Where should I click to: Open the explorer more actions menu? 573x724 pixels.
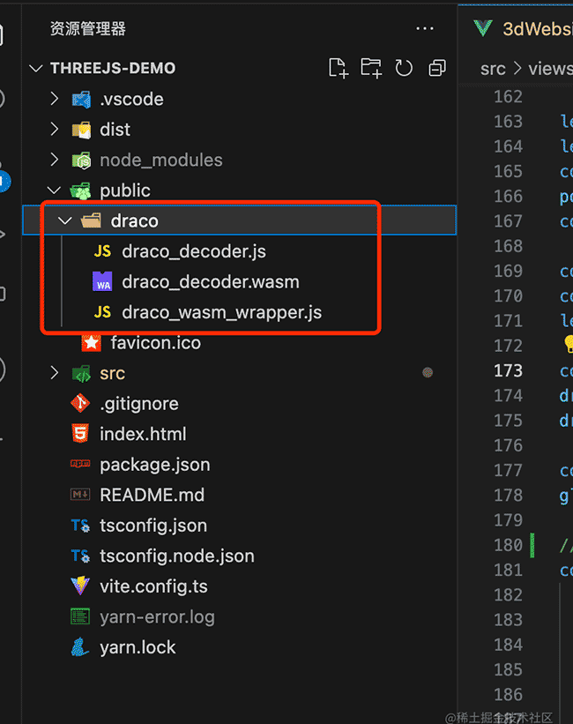tap(425, 29)
